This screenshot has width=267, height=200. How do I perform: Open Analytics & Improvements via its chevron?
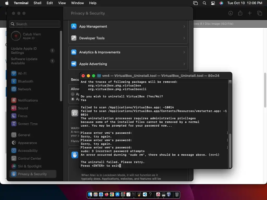pyautogui.click(x=184, y=52)
